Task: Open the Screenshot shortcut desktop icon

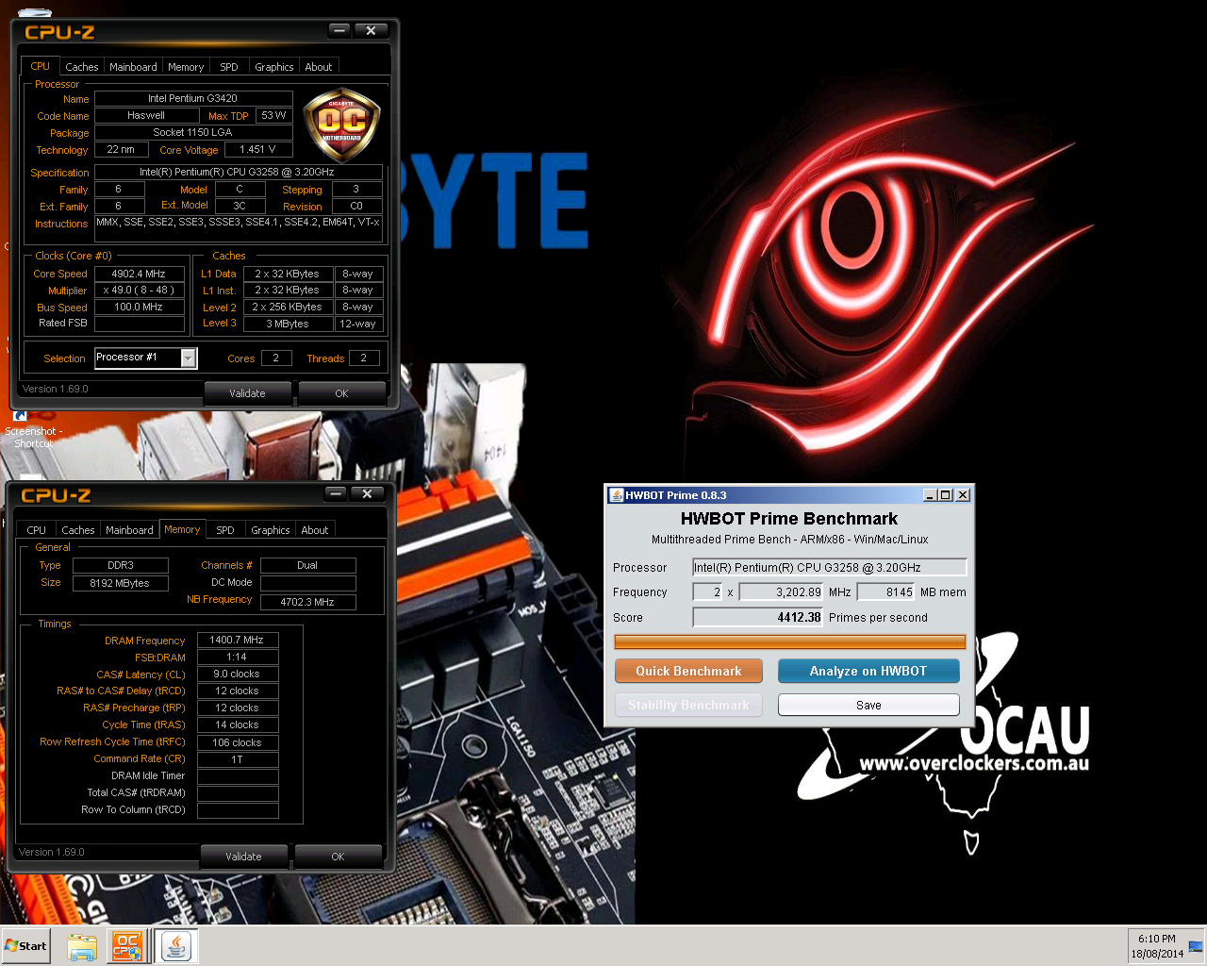Action: [33, 429]
